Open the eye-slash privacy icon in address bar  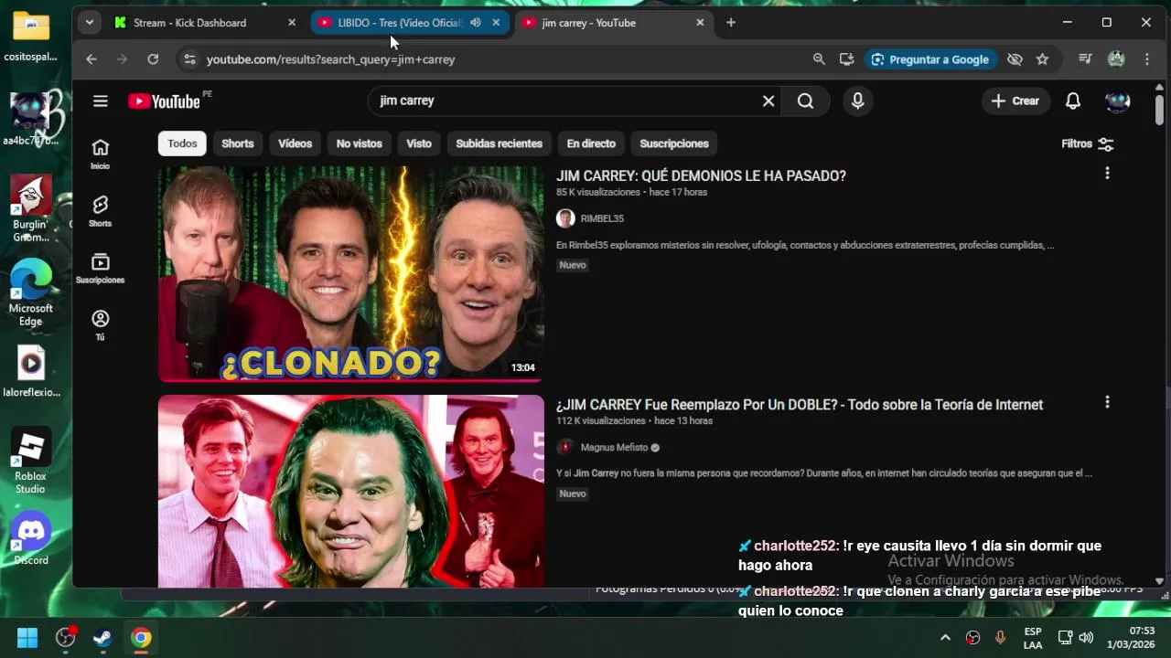pyautogui.click(x=1015, y=59)
